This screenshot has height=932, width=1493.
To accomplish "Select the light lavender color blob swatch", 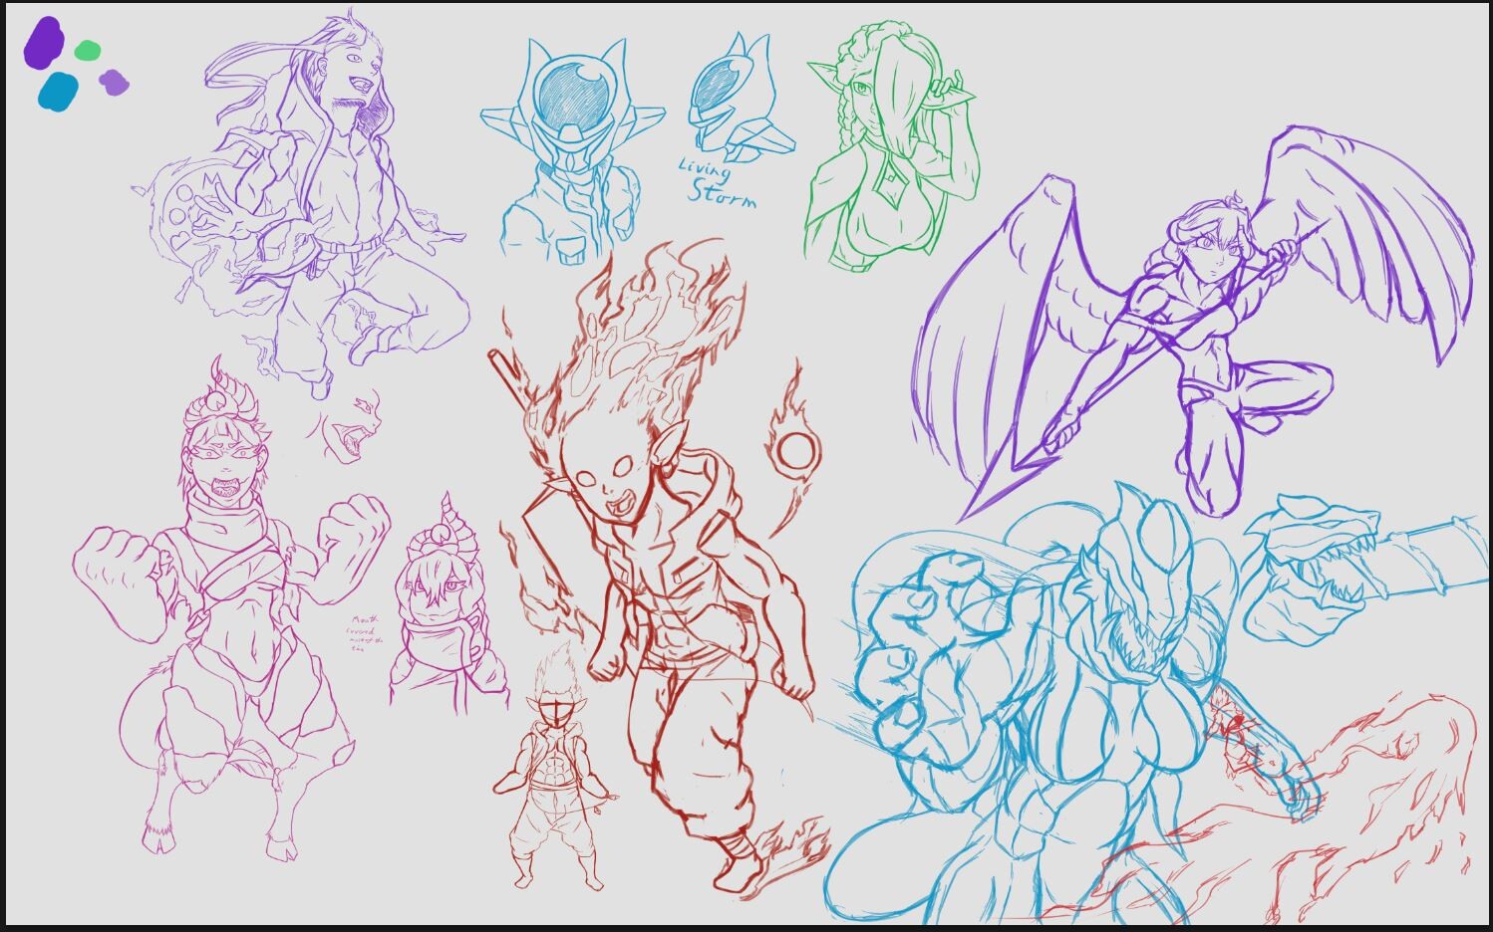I will (113, 82).
